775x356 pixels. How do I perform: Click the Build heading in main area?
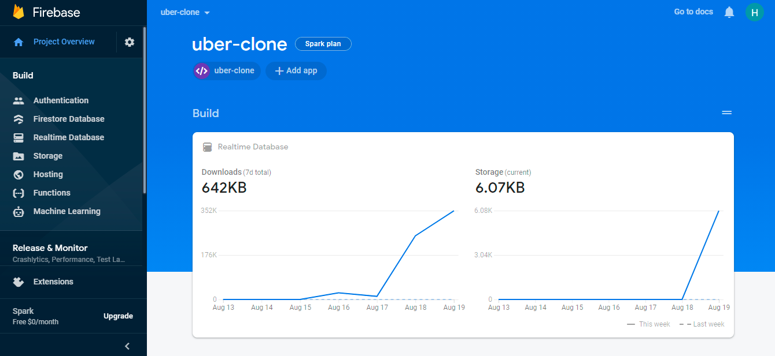(x=206, y=113)
